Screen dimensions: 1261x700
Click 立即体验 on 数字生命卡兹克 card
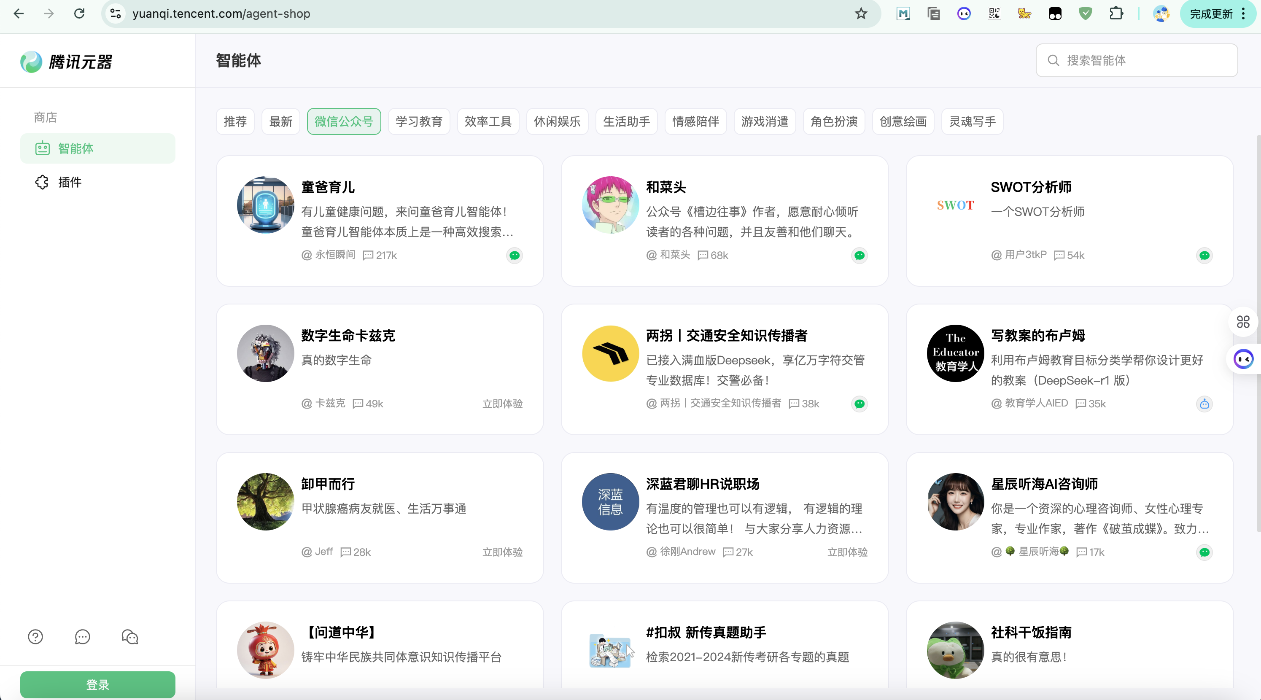502,404
